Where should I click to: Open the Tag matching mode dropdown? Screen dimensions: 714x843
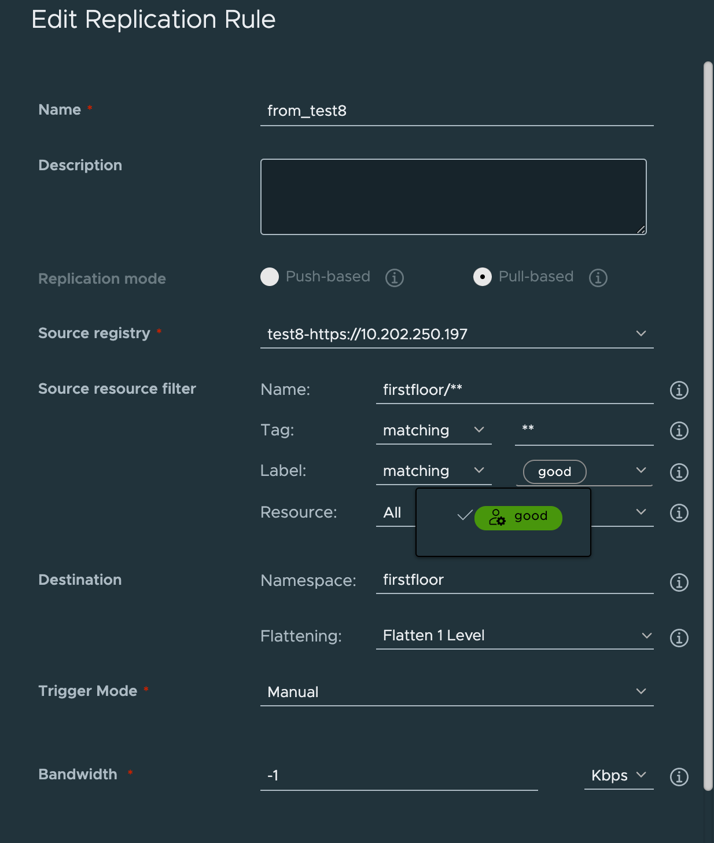tap(480, 430)
